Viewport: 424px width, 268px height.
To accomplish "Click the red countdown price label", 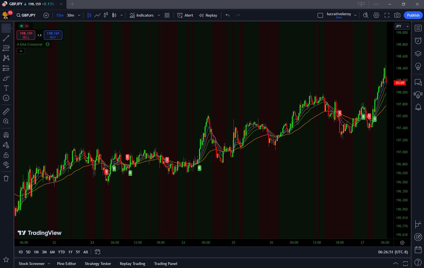I will [400, 83].
